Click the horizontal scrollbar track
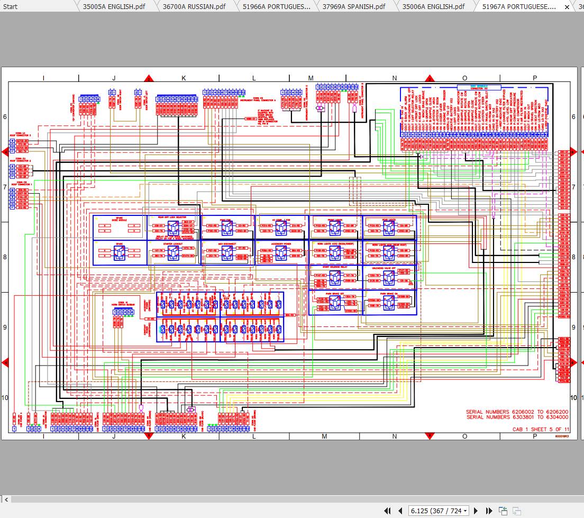Screen dimensions: 584x518 click(x=292, y=499)
